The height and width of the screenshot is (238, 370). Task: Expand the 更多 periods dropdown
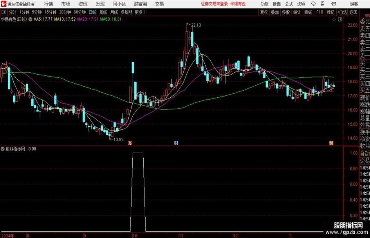point(140,12)
